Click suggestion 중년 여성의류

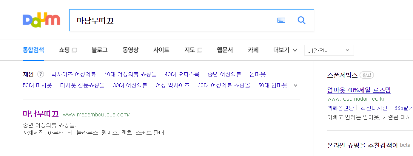tap(224, 74)
